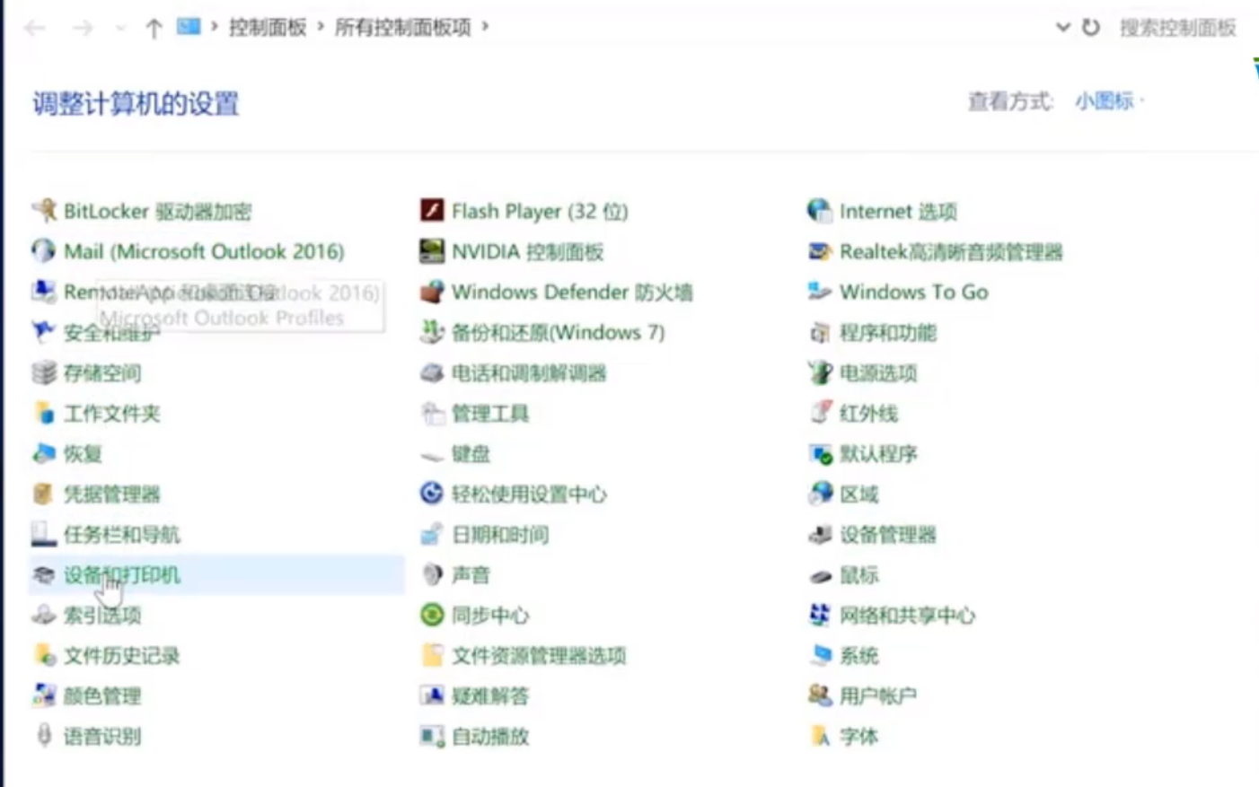This screenshot has width=1259, height=787.
Task: Open the 小图标 view mode dropdown
Action: click(1108, 101)
